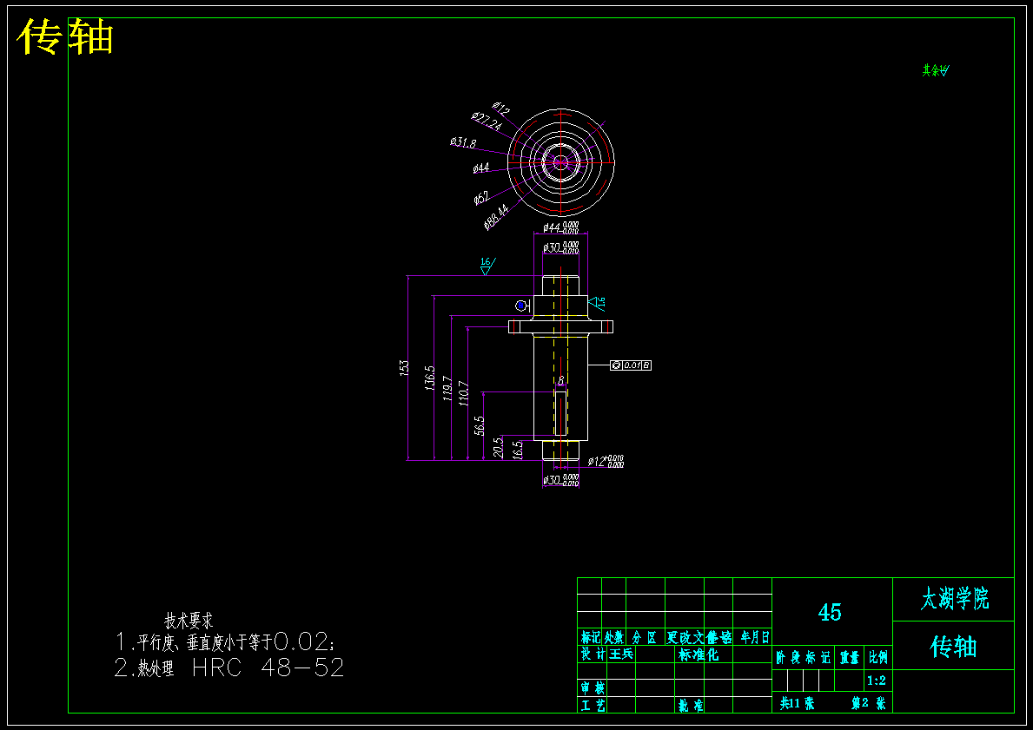This screenshot has width=1033, height=730.
Task: Select the 16.5 vertical dimension
Action: point(518,450)
